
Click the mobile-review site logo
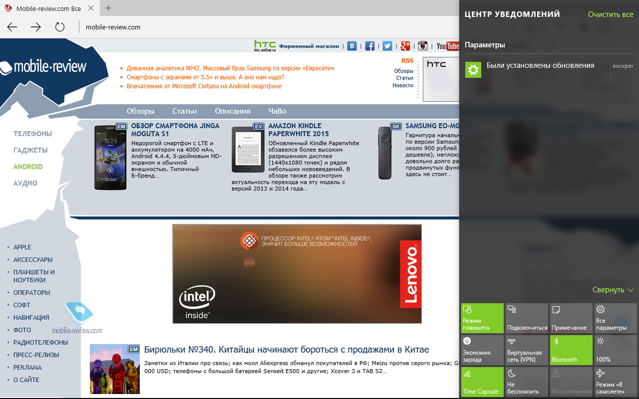click(x=44, y=66)
